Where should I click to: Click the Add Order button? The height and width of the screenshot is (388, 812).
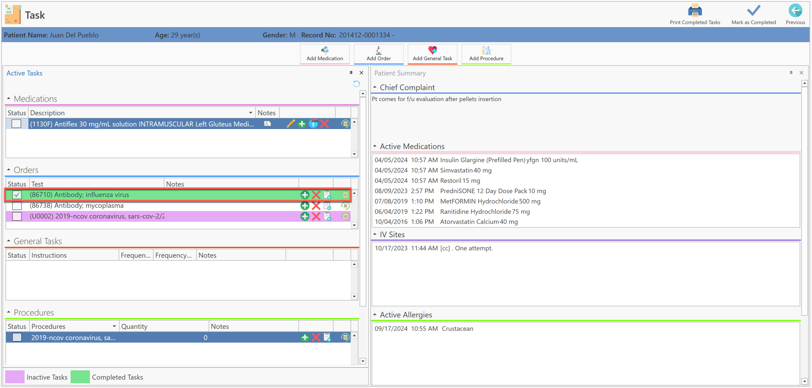click(379, 54)
